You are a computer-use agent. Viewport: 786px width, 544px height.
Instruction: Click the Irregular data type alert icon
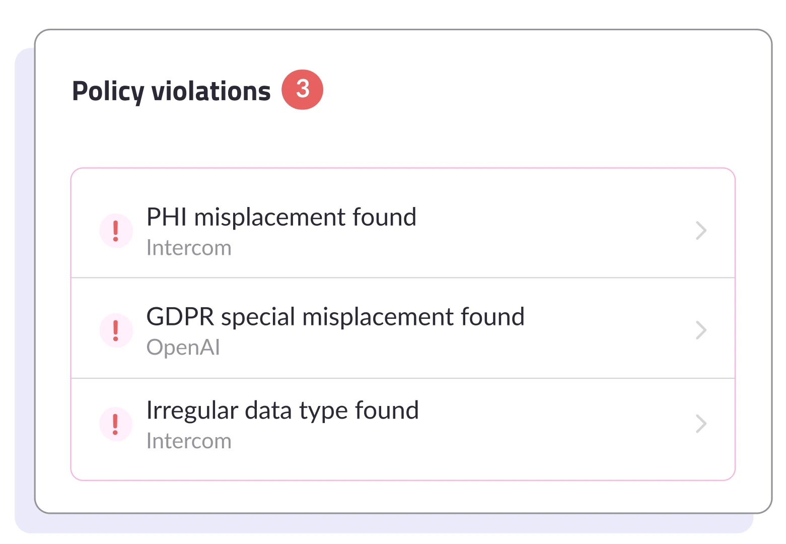[x=116, y=424]
